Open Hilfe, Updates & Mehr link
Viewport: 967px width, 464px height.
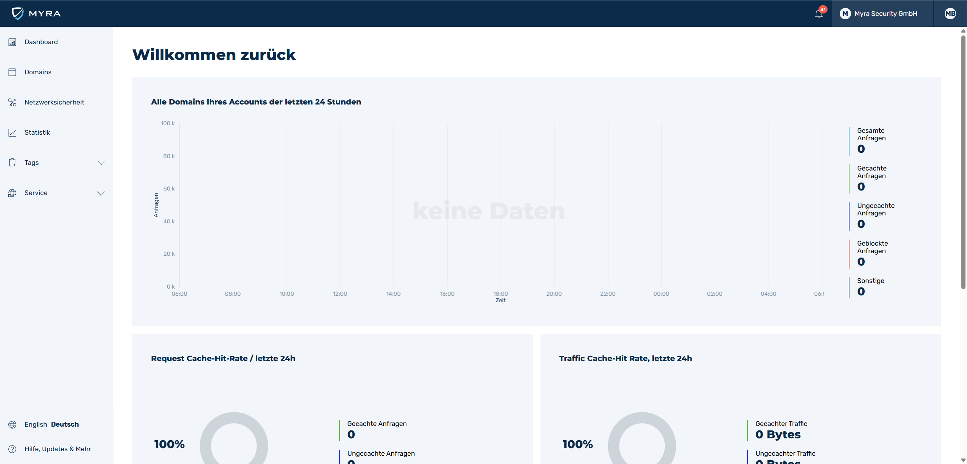pyautogui.click(x=58, y=449)
